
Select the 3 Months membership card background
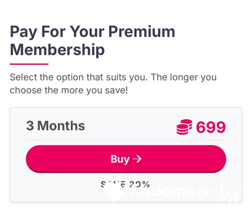(126, 154)
